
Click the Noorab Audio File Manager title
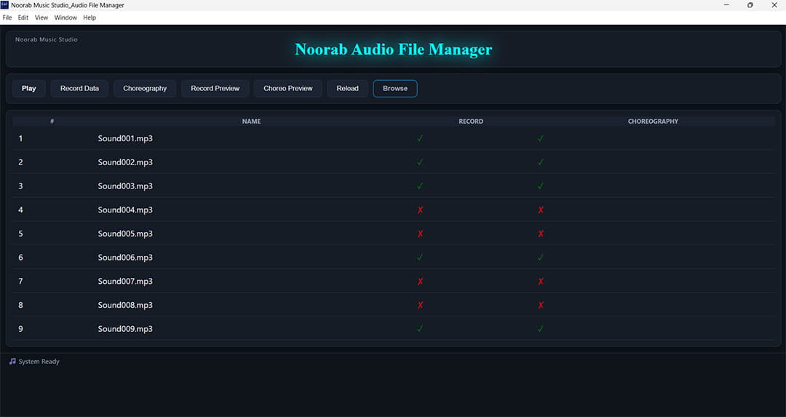[394, 49]
